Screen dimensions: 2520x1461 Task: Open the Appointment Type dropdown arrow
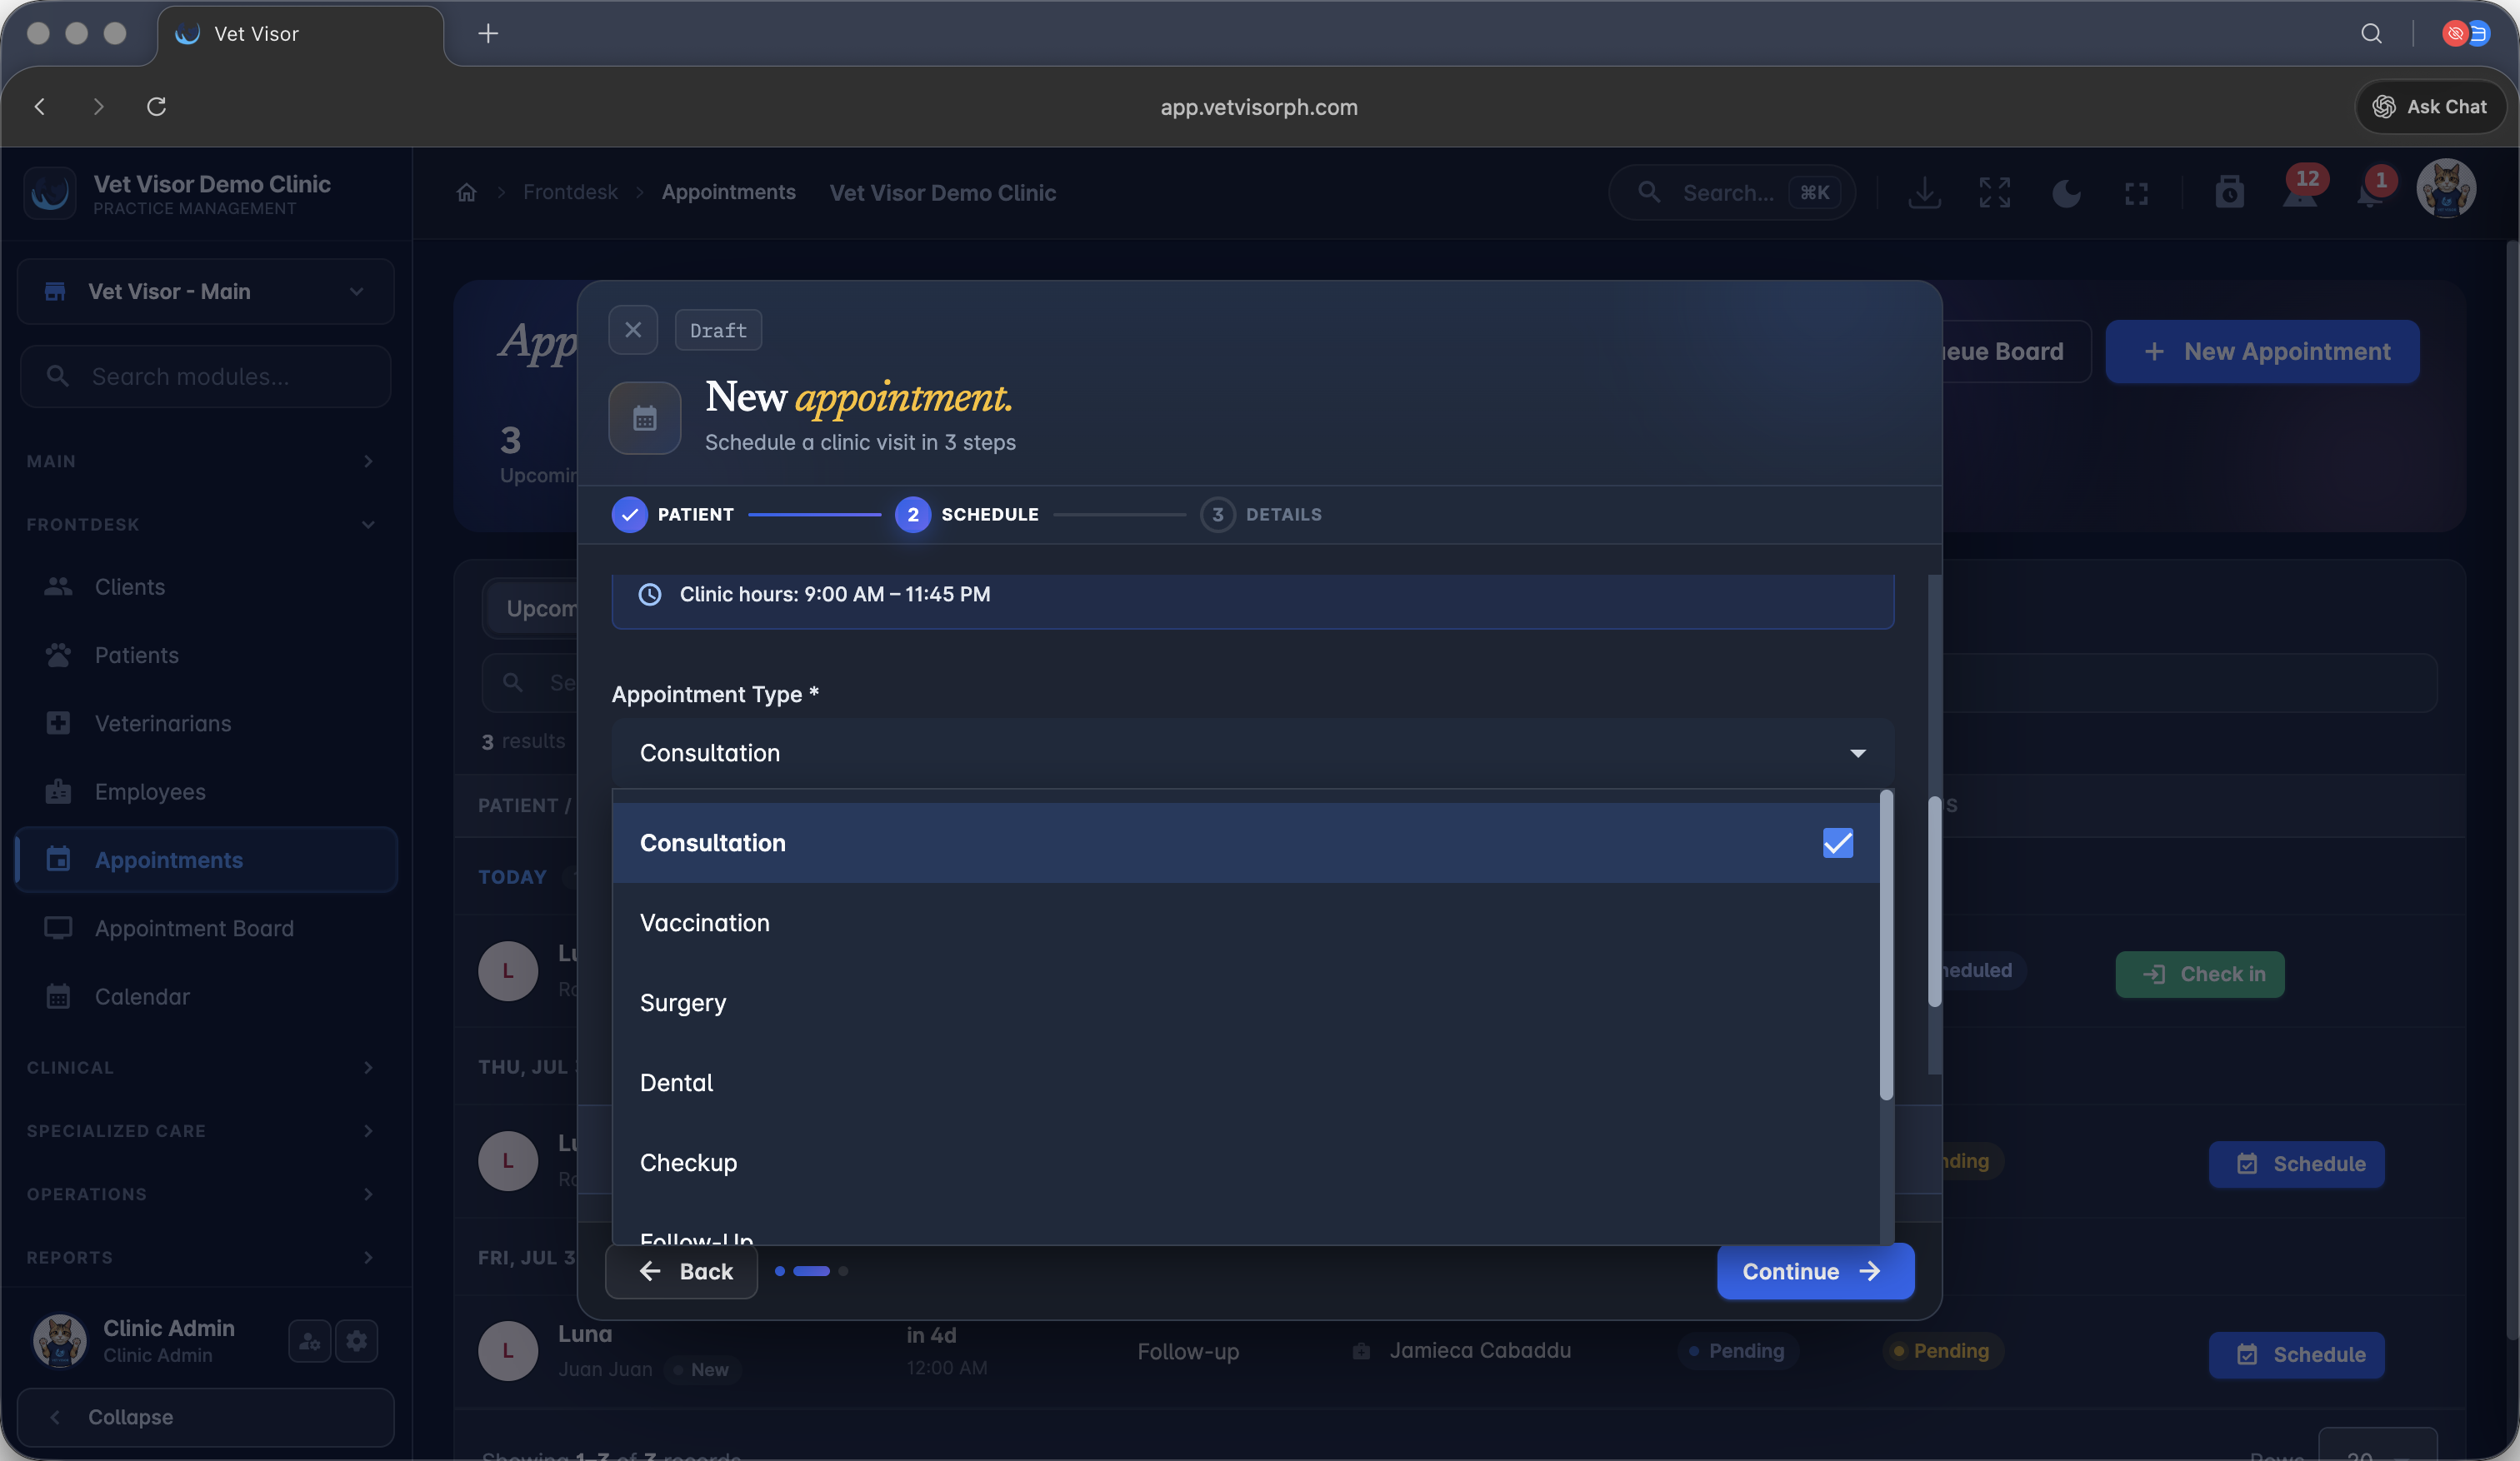(1858, 752)
